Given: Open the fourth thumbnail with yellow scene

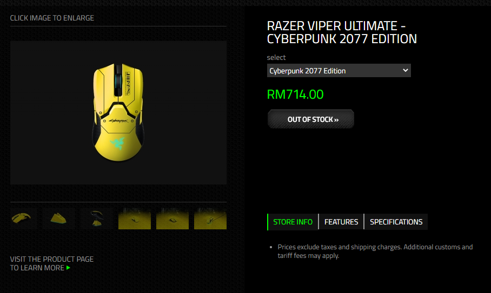Looking at the screenshot, I should [x=135, y=219].
